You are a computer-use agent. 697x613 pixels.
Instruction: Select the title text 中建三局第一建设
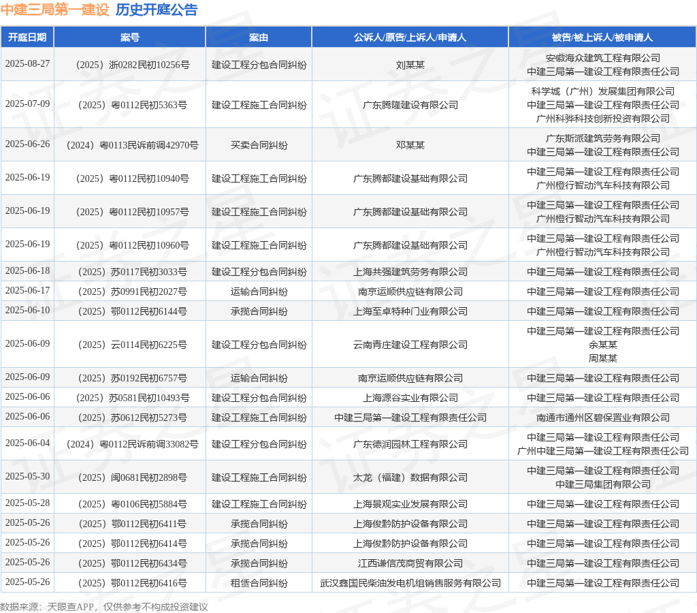tap(54, 10)
